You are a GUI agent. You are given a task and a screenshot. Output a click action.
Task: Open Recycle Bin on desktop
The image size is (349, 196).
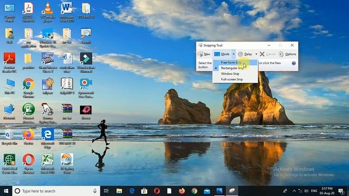click(9, 137)
